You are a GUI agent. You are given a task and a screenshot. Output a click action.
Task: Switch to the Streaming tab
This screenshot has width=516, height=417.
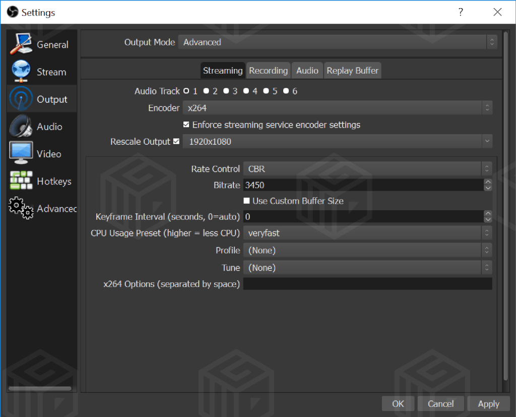point(223,71)
